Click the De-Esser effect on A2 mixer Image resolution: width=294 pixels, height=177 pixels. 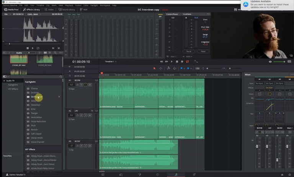click(269, 88)
